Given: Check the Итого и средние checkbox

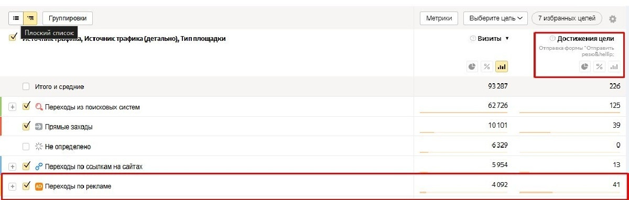Looking at the screenshot, I should (26, 86).
